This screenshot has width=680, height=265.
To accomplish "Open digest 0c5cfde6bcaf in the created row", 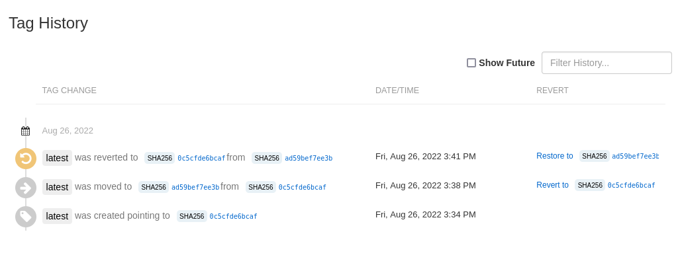I will (233, 217).
